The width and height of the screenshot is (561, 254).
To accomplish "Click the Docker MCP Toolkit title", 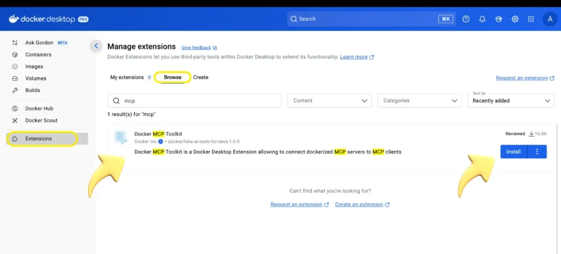I will pos(158,134).
